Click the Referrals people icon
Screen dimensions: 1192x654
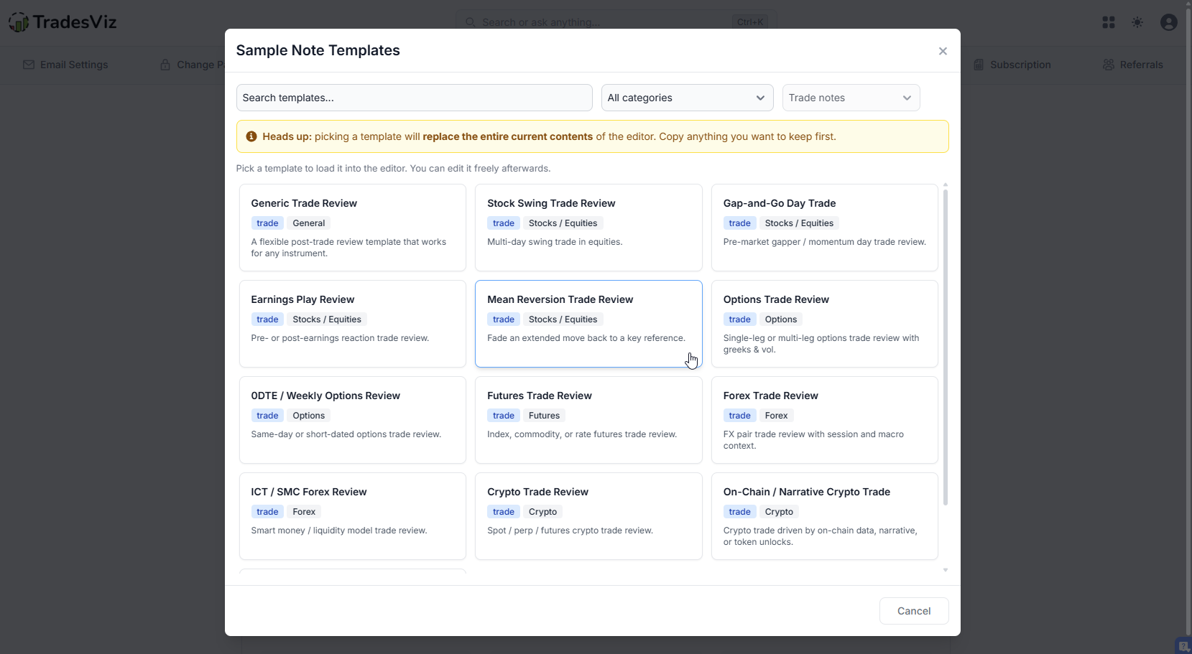click(1109, 65)
